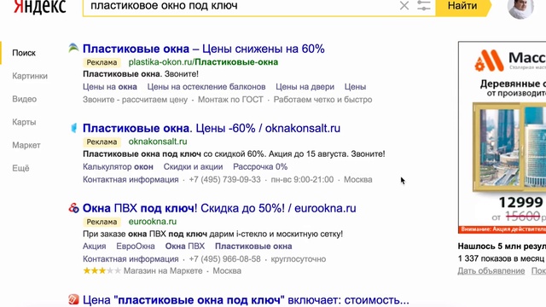The height and width of the screenshot is (307, 546).
Task: Open 'Рассрочка 0%' sitelink
Action: point(260,167)
